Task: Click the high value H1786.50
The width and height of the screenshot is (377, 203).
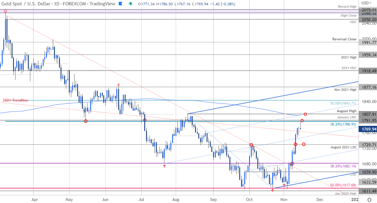Action: coord(165,4)
